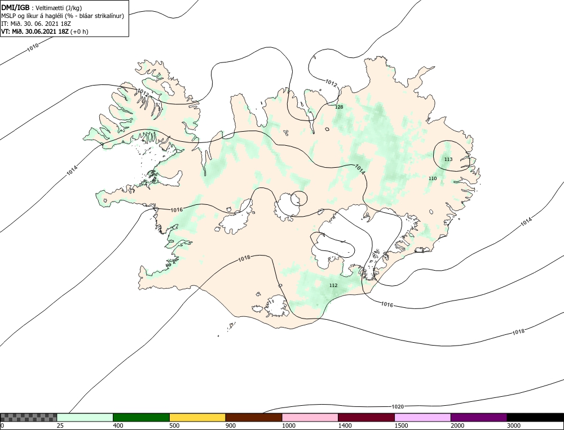Click the legend tick label 1500
This screenshot has height=430, width=564.
point(401,425)
